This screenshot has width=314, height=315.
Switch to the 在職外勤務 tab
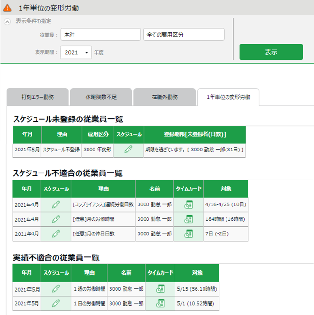coord(164,97)
